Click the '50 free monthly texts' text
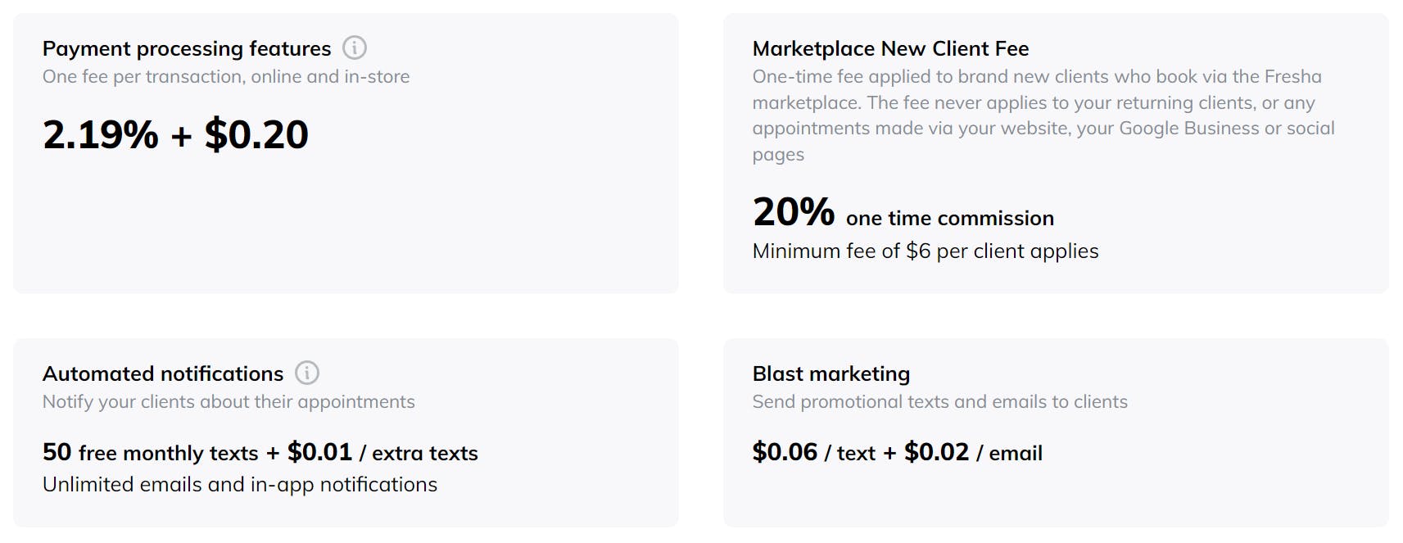1403x543 pixels. tap(150, 453)
